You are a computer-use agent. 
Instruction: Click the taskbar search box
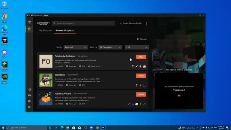26,127
